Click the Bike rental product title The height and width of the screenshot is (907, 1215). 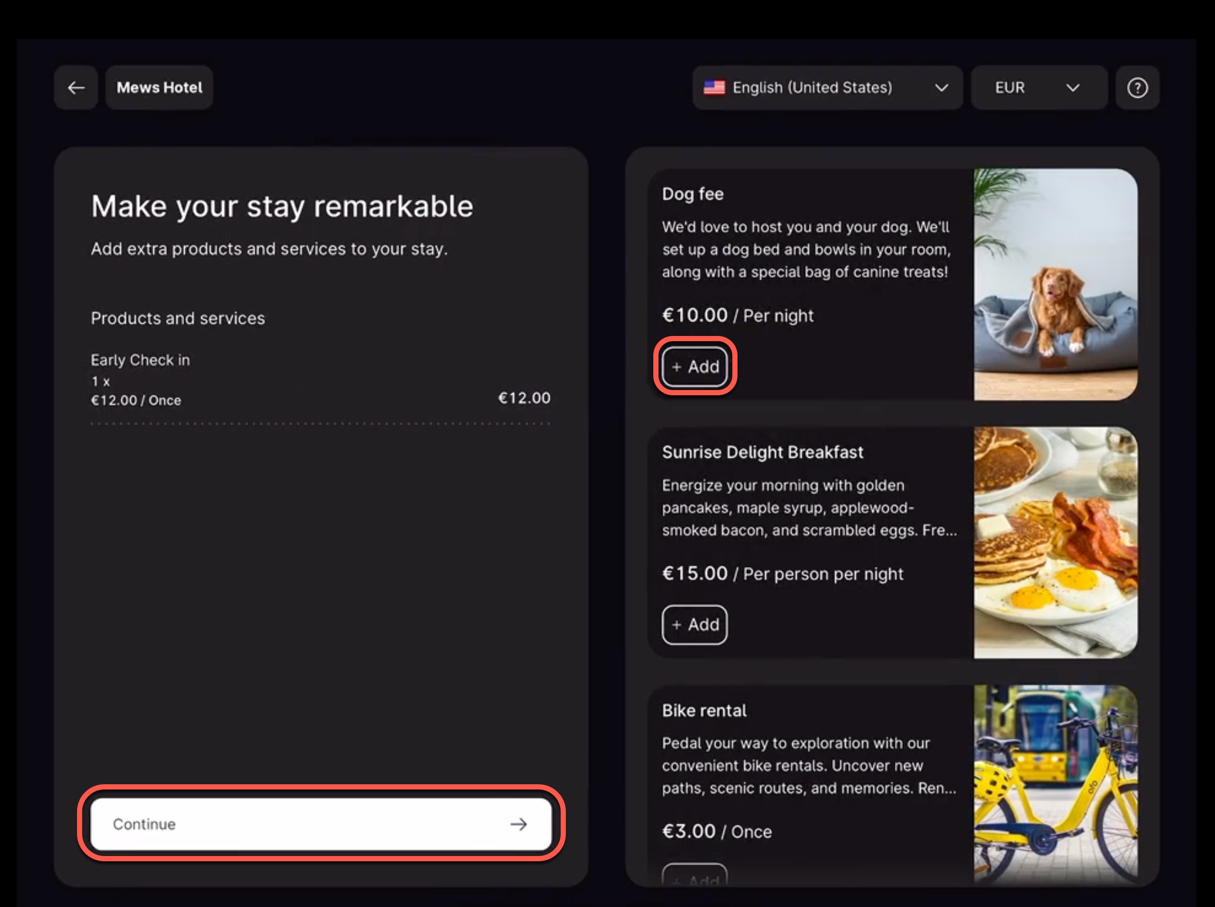(x=704, y=710)
